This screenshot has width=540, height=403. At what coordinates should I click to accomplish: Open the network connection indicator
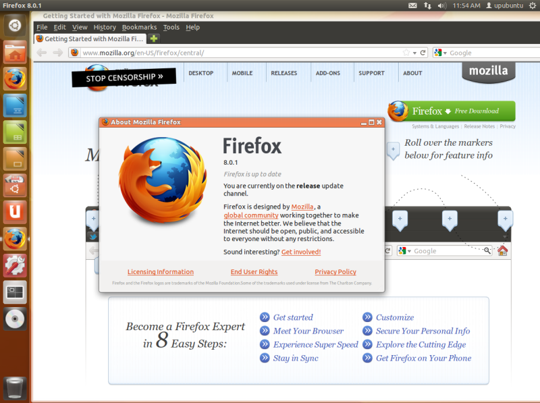427,5
